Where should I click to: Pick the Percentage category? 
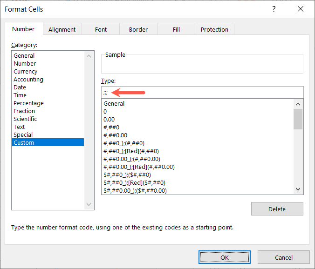28,103
